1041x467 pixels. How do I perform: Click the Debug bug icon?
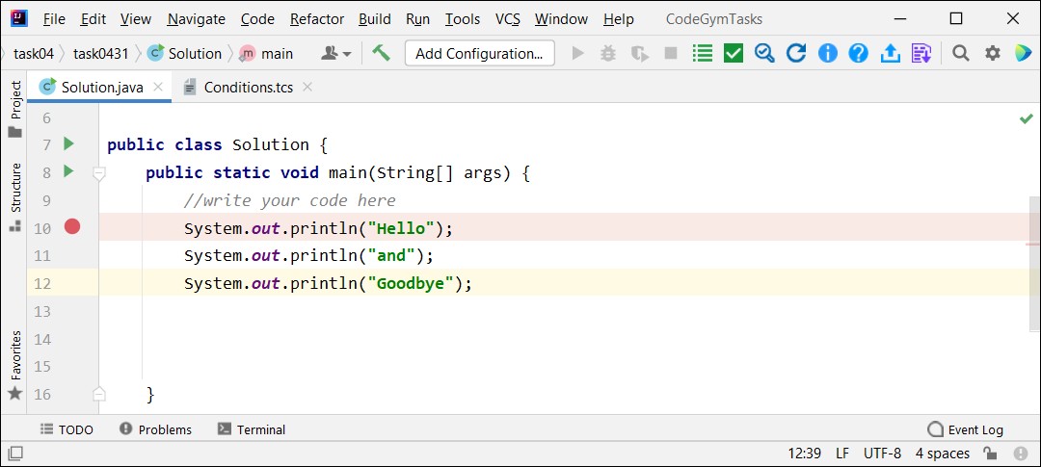coord(608,53)
